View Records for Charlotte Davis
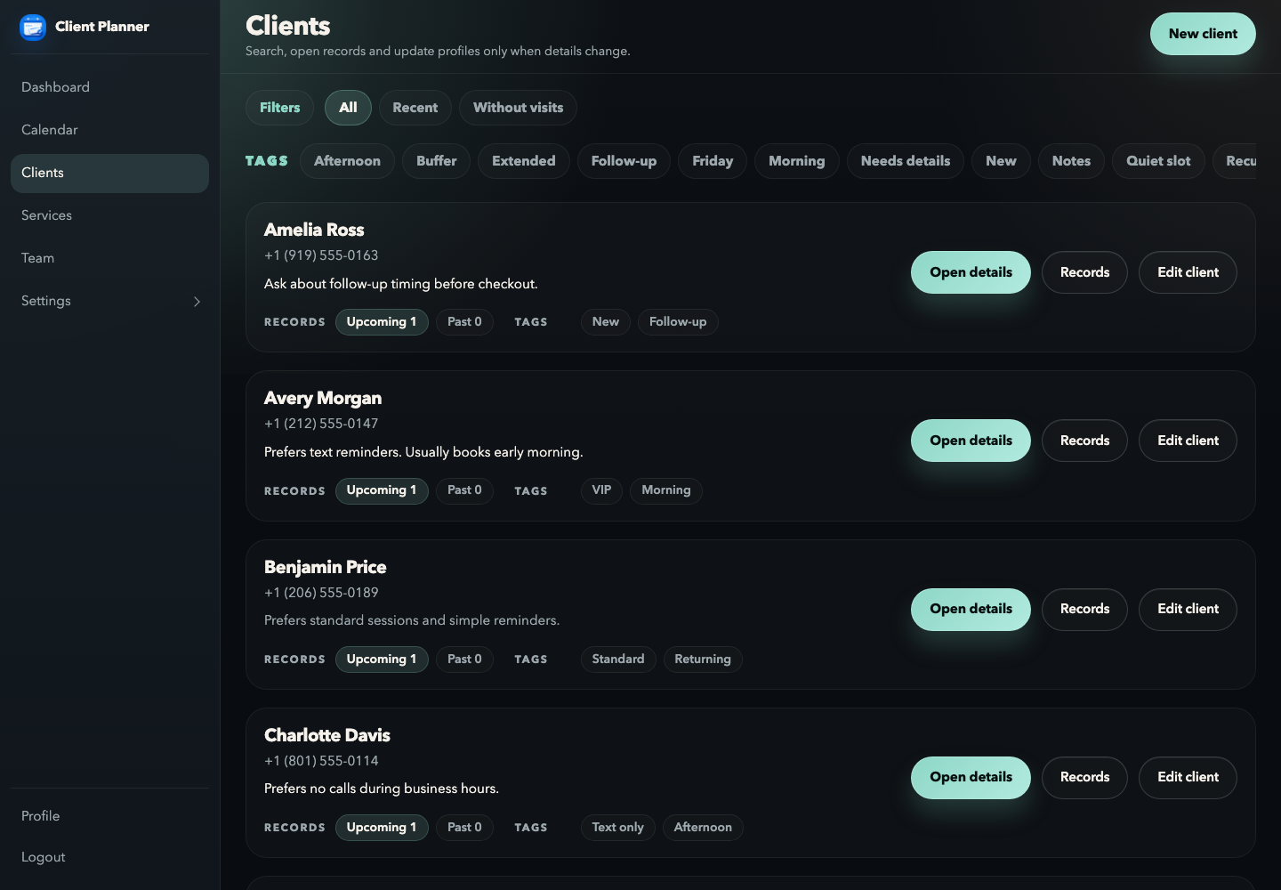 (x=1084, y=777)
